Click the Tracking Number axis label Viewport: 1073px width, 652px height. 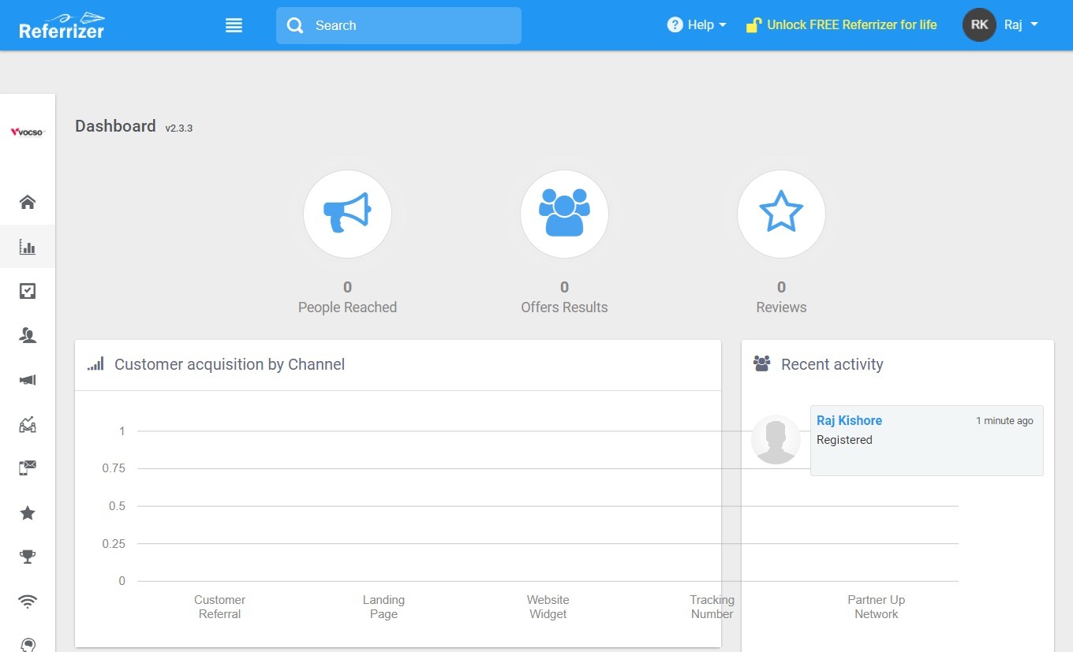coord(712,607)
